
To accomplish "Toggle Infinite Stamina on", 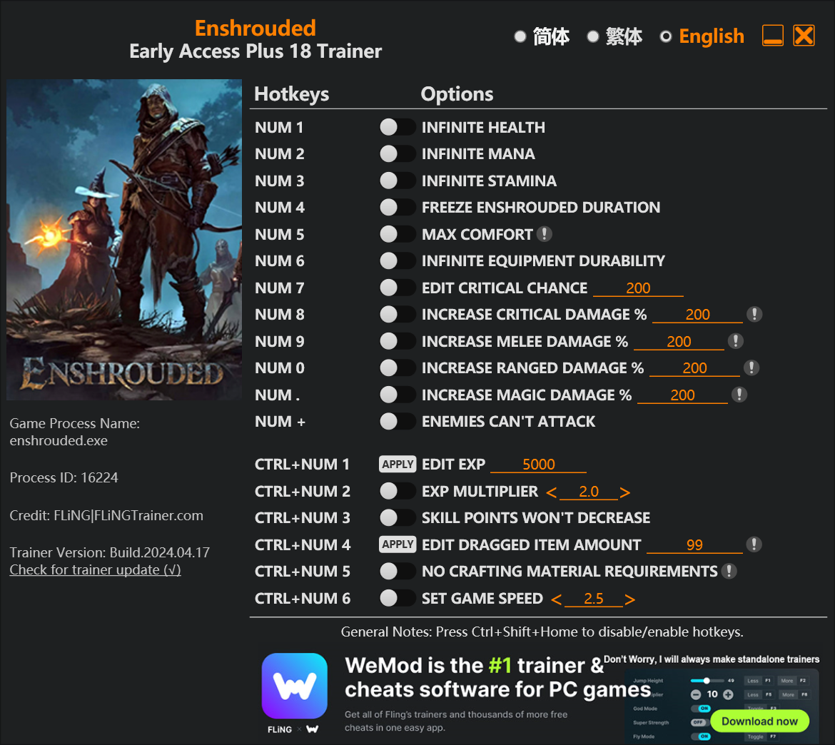I will pos(398,181).
